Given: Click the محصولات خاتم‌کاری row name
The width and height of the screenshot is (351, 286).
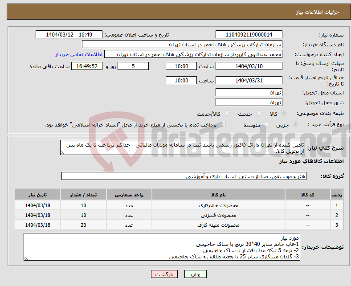Looking at the screenshot, I should [x=218, y=205].
